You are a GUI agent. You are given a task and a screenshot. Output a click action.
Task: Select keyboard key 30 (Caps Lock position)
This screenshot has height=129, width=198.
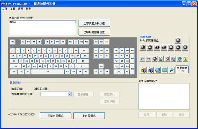point(14,61)
